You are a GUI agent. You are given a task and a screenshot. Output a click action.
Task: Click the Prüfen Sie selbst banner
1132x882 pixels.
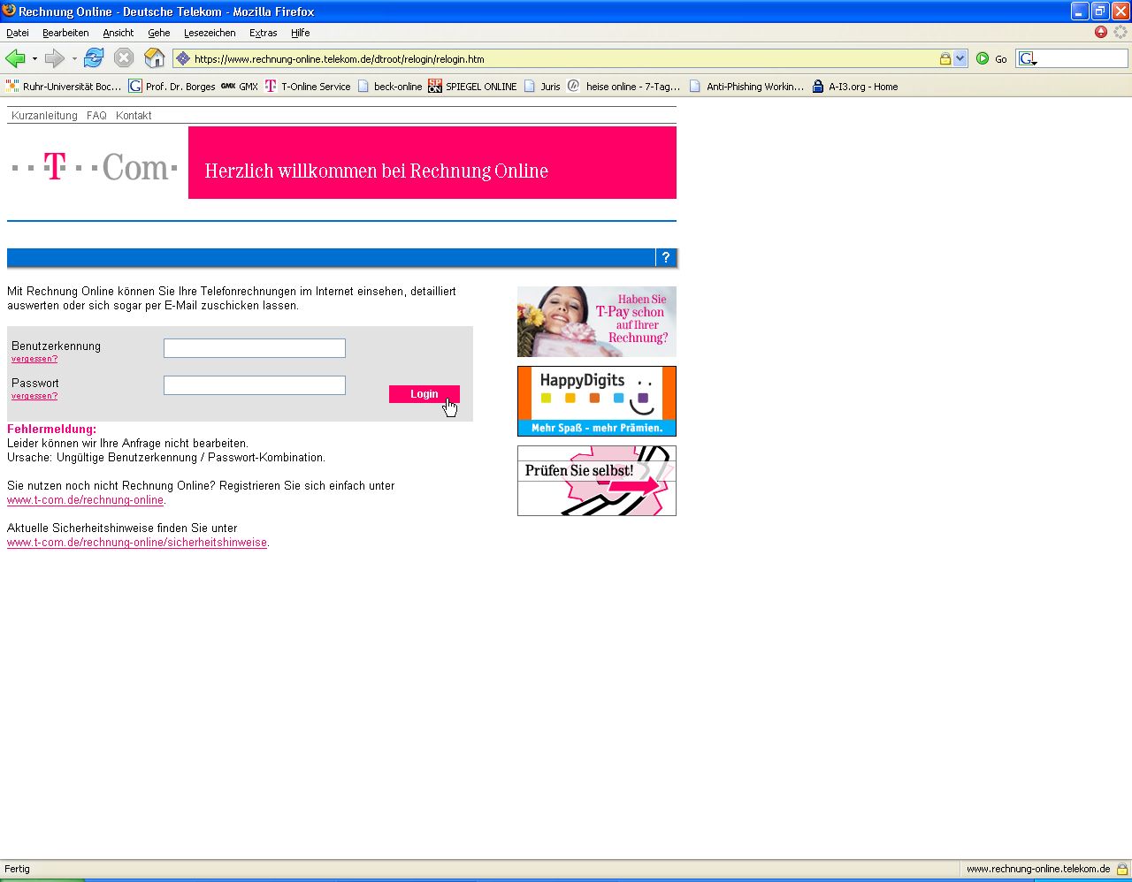pos(597,481)
